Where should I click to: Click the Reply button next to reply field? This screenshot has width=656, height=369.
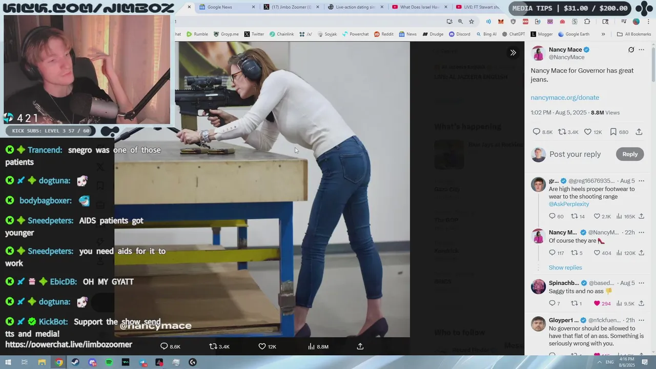[x=630, y=154]
